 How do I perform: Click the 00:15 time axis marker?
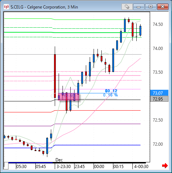tap(118, 167)
